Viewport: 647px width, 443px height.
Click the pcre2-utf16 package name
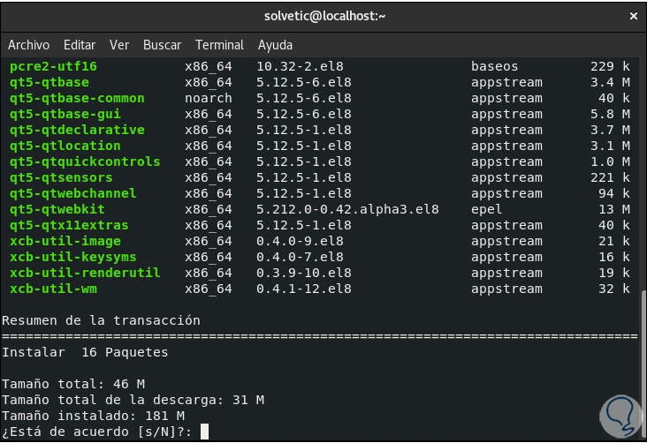point(53,66)
